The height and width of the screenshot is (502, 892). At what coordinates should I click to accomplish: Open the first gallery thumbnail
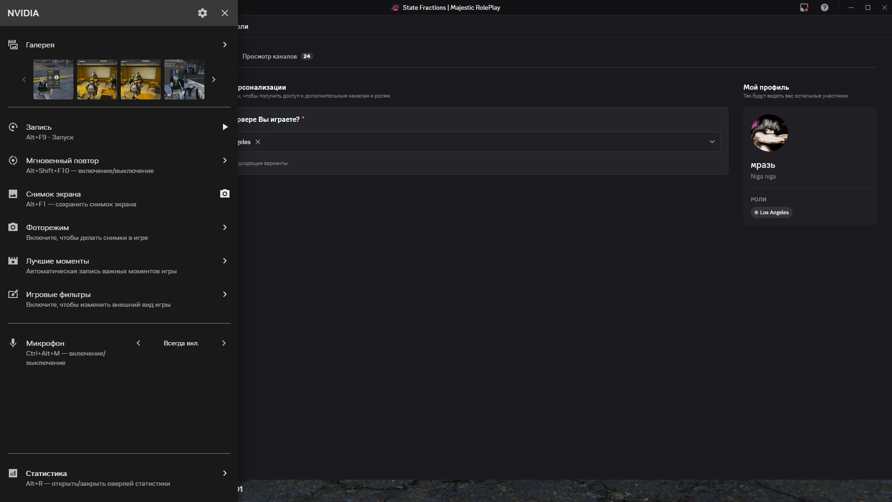pyautogui.click(x=53, y=79)
